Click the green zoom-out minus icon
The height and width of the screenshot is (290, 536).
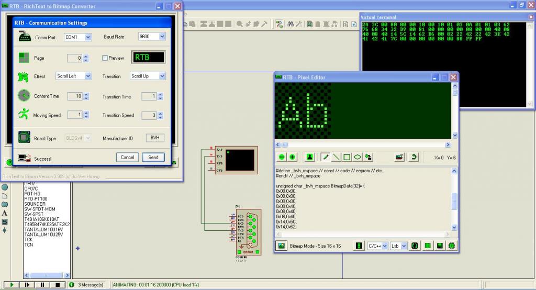tap(282, 157)
